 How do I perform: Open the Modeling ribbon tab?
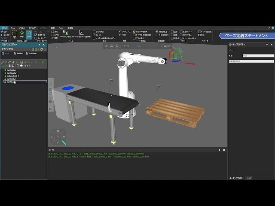tap(32, 28)
